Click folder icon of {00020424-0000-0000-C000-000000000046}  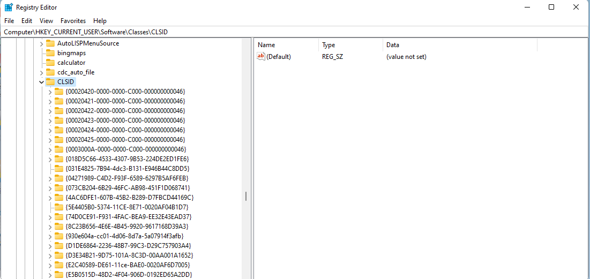click(59, 130)
